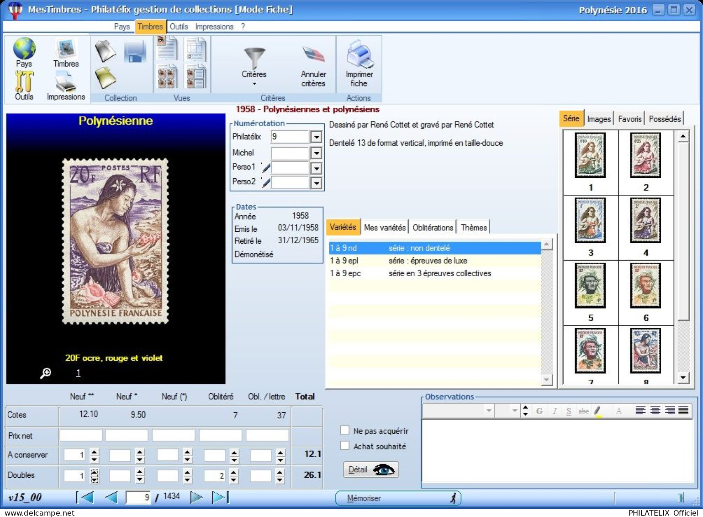
Task: Open the ? help menu
Action: (243, 27)
